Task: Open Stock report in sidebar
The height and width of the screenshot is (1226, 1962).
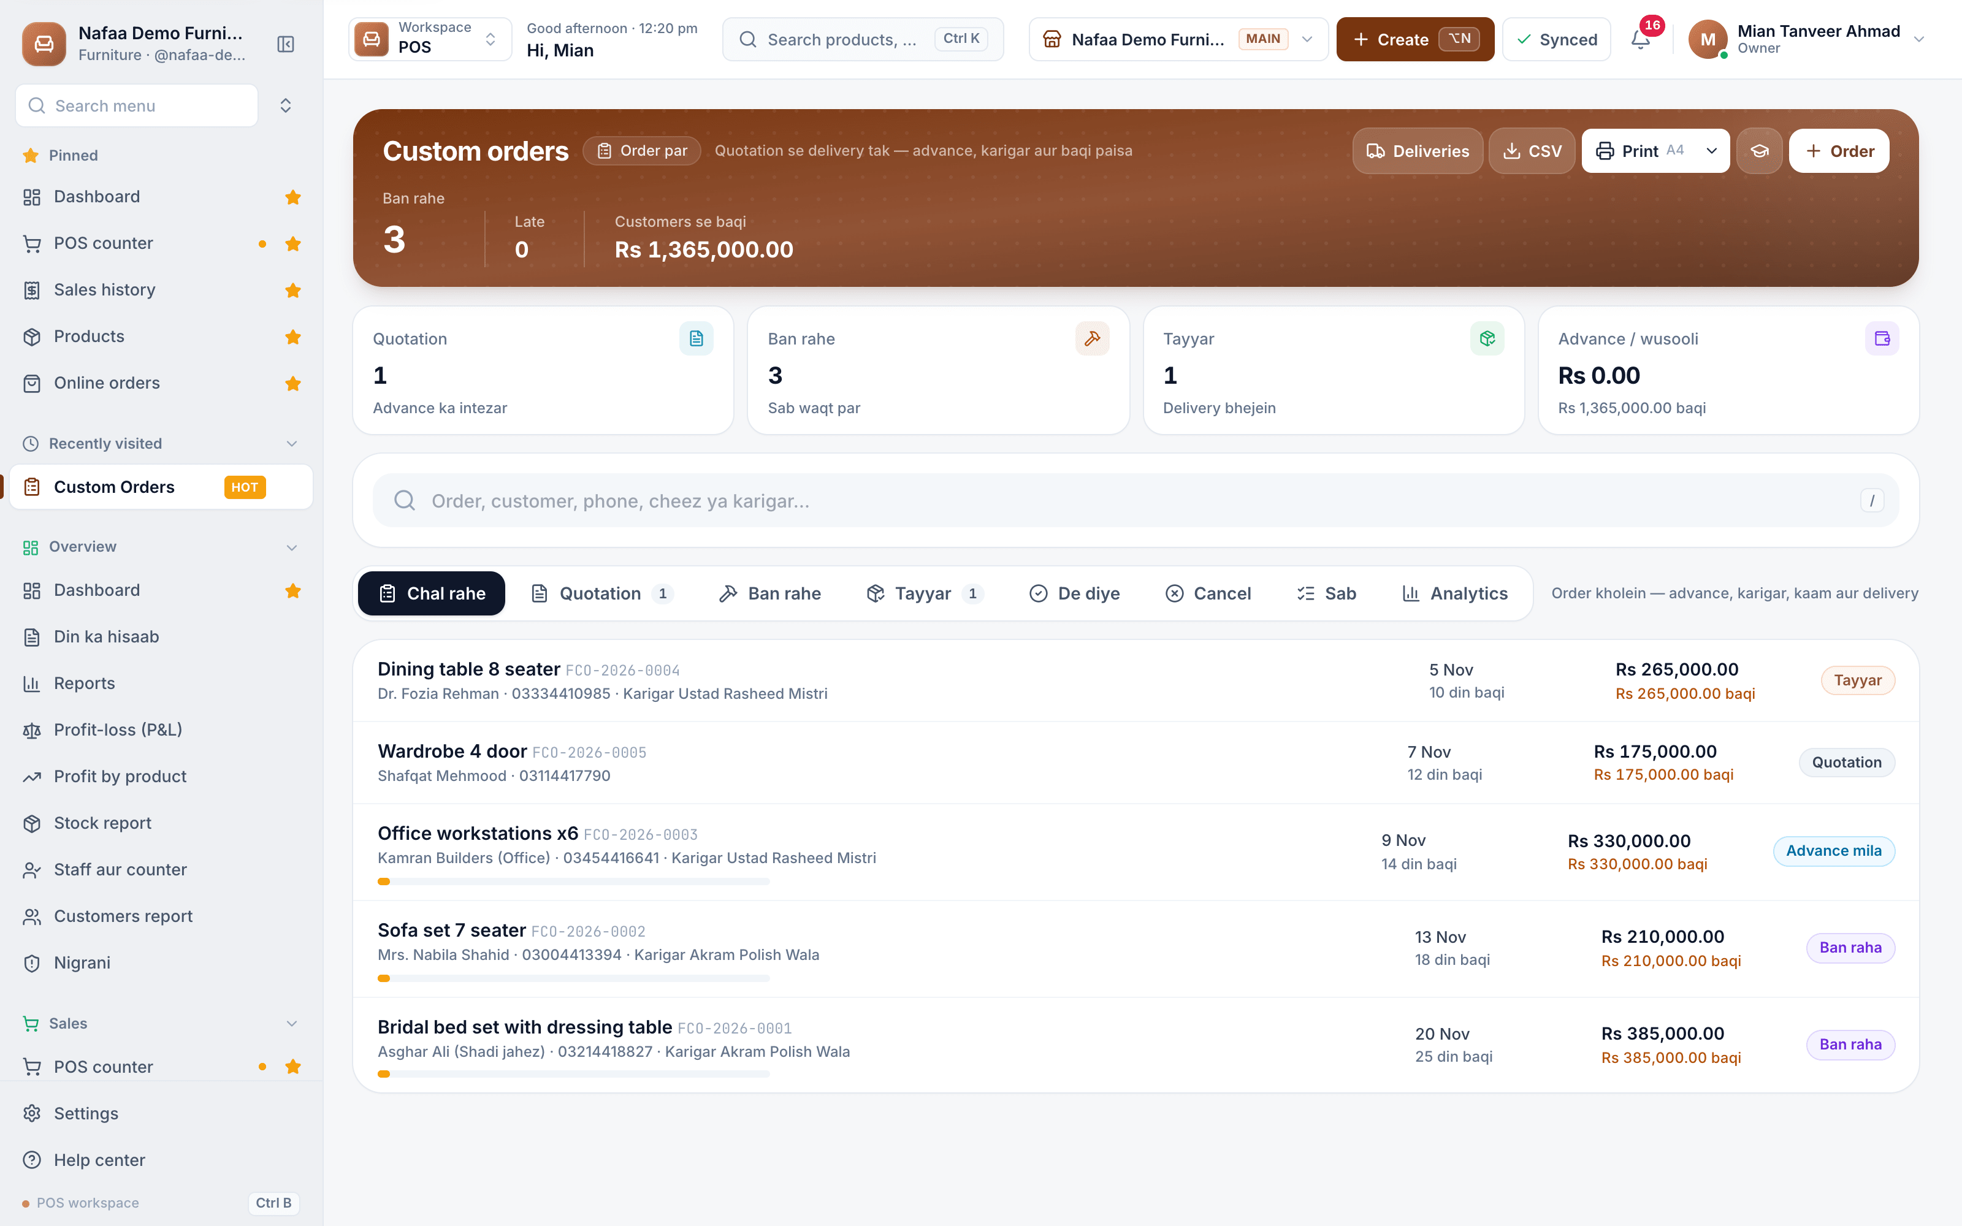Action: click(161, 823)
